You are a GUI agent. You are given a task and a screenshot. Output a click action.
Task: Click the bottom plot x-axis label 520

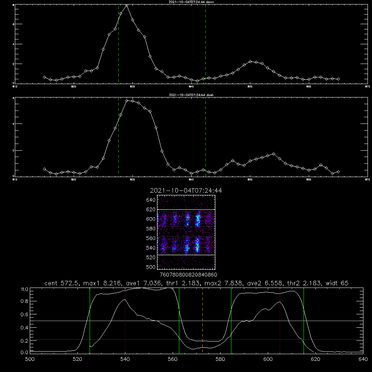coord(77,359)
